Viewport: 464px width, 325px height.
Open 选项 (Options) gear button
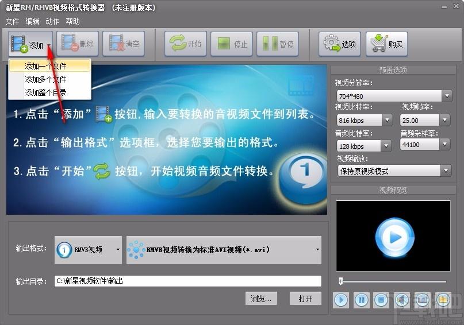click(339, 44)
